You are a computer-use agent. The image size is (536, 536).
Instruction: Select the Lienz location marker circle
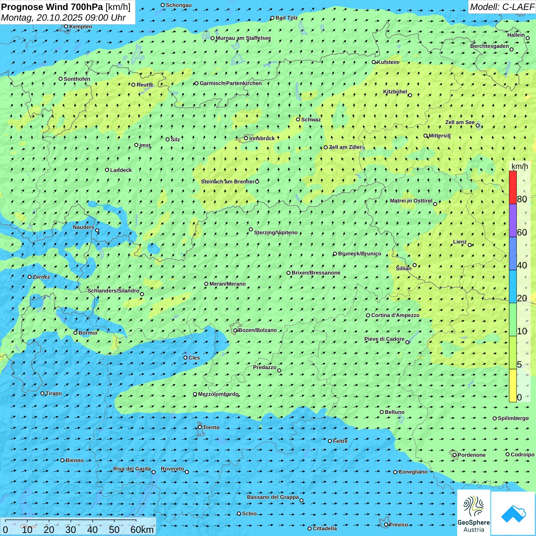click(470, 245)
